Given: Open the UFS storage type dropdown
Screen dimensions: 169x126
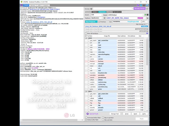Looking at the screenshot, I should point(145,22).
